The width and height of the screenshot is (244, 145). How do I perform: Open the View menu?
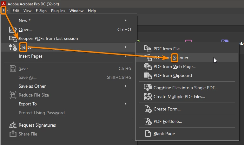[x=27, y=11]
